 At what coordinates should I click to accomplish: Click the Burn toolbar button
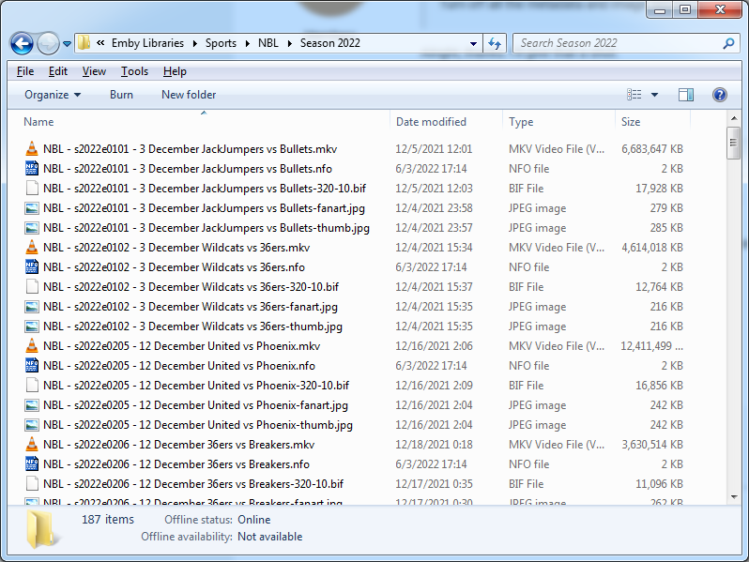(121, 95)
